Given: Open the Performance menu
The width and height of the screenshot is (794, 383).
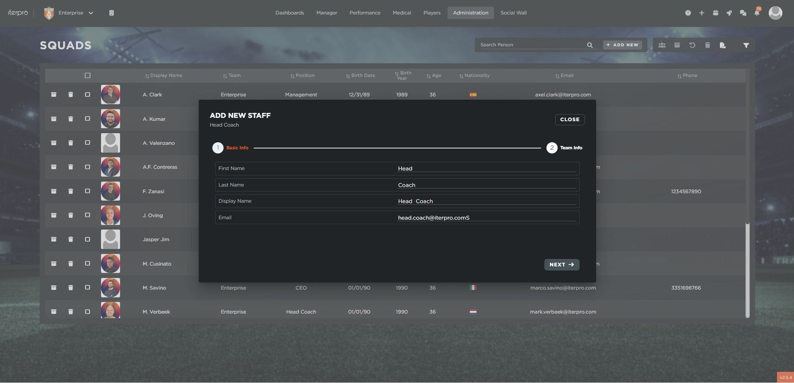Looking at the screenshot, I should (365, 13).
